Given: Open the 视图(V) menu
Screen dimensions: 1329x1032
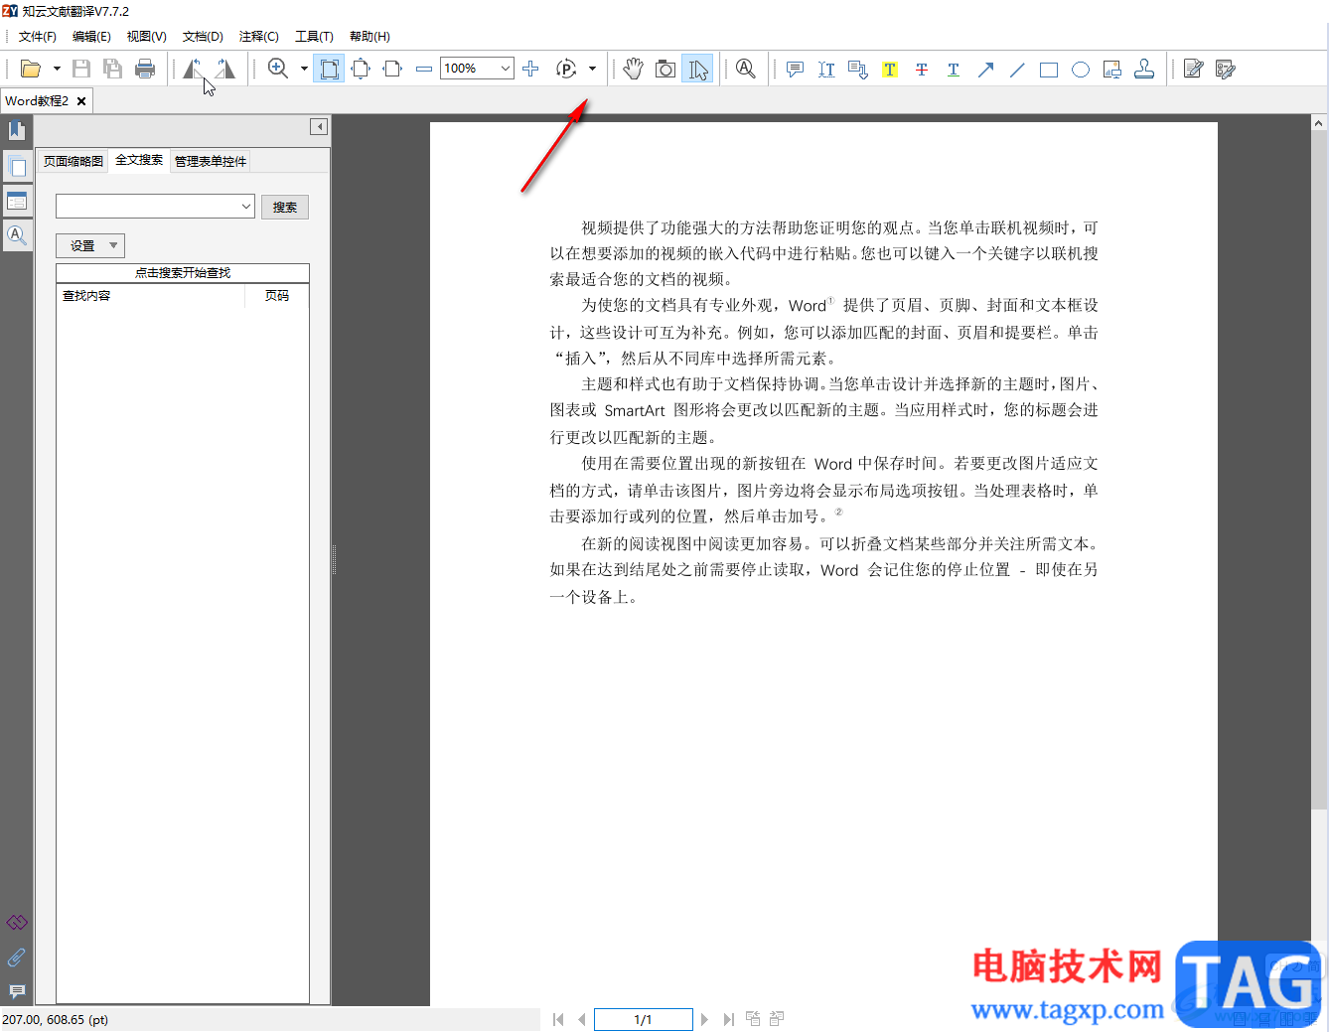Looking at the screenshot, I should coord(146,37).
